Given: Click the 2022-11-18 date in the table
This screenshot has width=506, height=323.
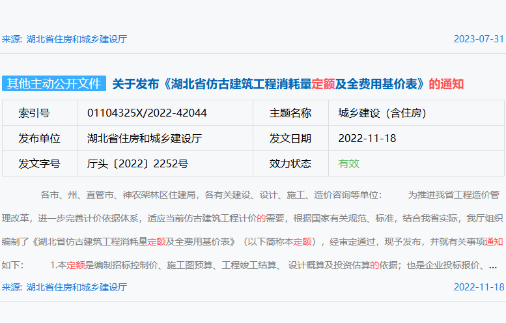Looking at the screenshot, I should [367, 139].
